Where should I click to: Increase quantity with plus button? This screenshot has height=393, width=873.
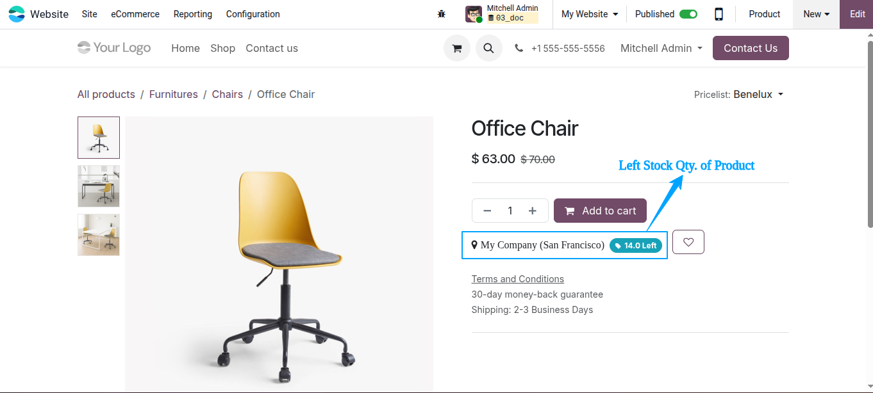[533, 211]
